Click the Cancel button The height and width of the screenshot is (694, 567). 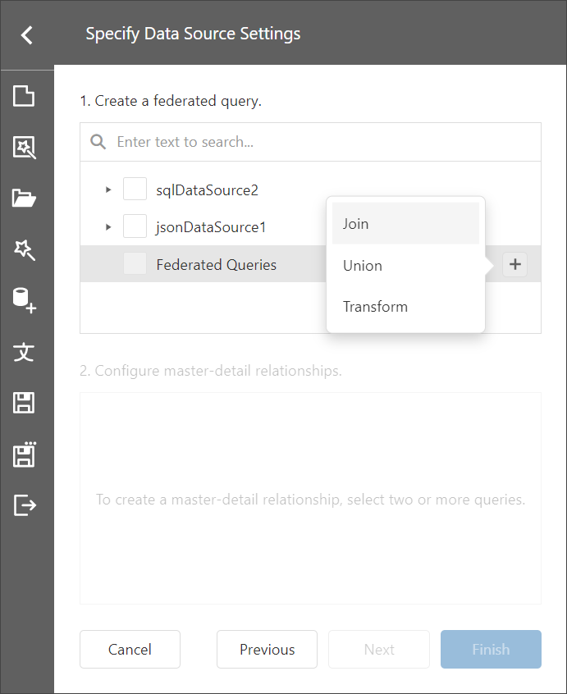pyautogui.click(x=130, y=649)
